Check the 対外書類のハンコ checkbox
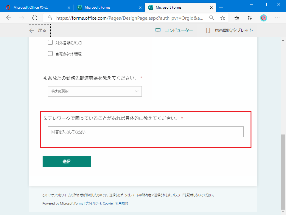 [50, 43]
